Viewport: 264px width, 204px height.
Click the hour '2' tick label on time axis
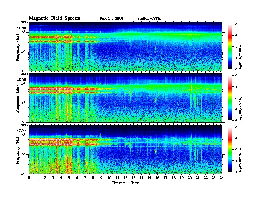pyautogui.click(x=45, y=178)
